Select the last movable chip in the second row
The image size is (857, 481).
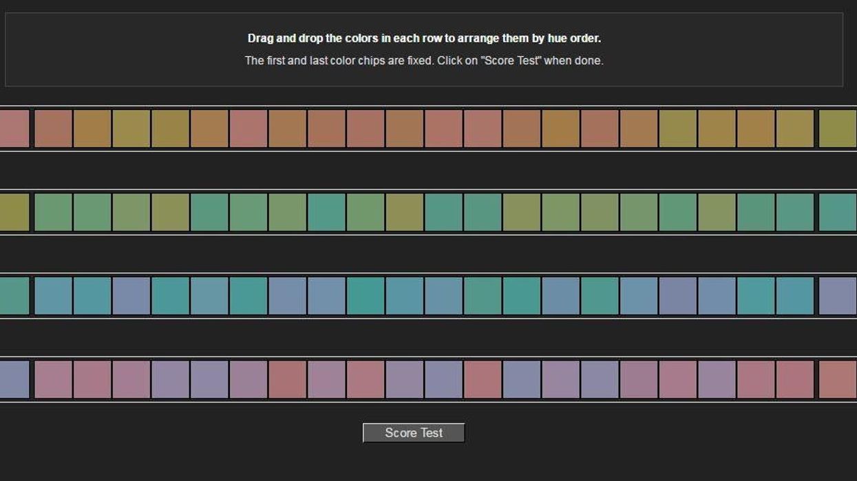[x=795, y=212]
